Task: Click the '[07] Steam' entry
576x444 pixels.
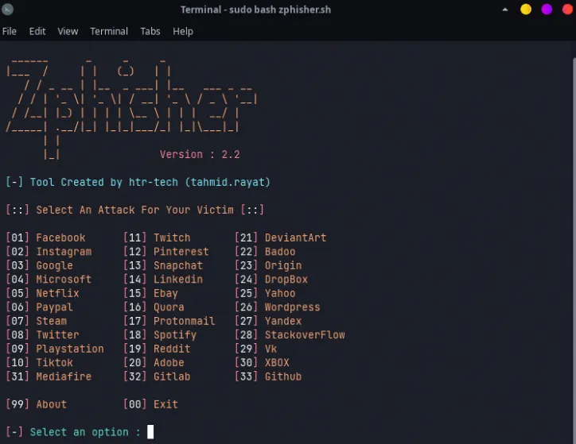Action: 37,321
